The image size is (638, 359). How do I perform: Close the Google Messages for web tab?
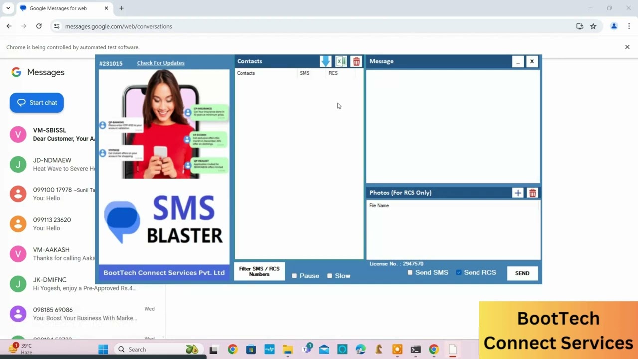click(x=106, y=8)
